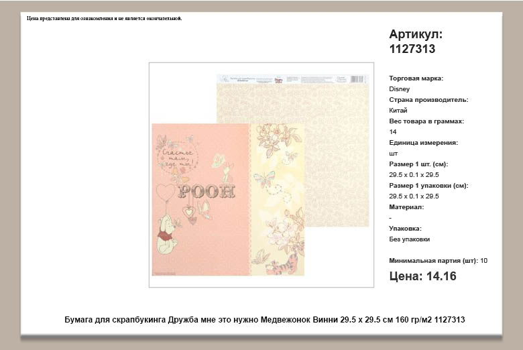This screenshot has width=523, height=350.
Task: Click the 'Материал:' label
Action: click(406, 207)
